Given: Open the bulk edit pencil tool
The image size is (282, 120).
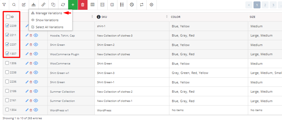Looking at the screenshot, I should pos(23,5).
